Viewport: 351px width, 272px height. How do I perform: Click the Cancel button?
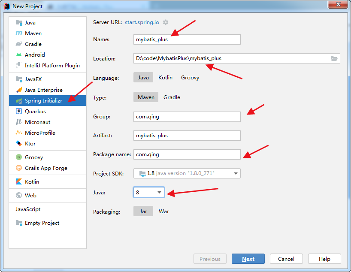pos(286,259)
